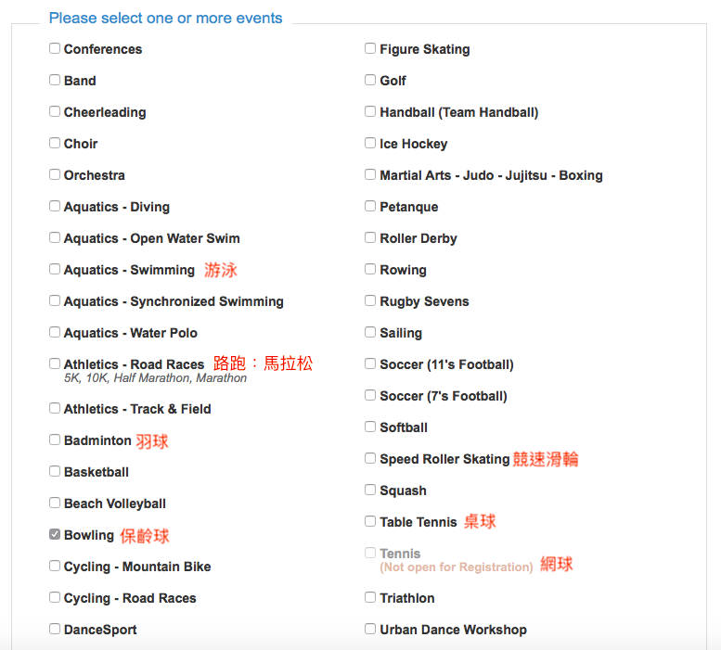721x650 pixels.
Task: Tick the Aquatics - Swimming checkbox
Action: 55,269
